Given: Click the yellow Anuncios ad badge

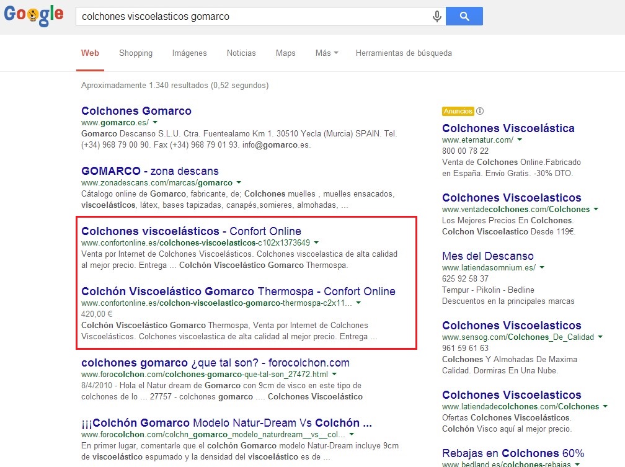Looking at the screenshot, I should click(x=458, y=112).
